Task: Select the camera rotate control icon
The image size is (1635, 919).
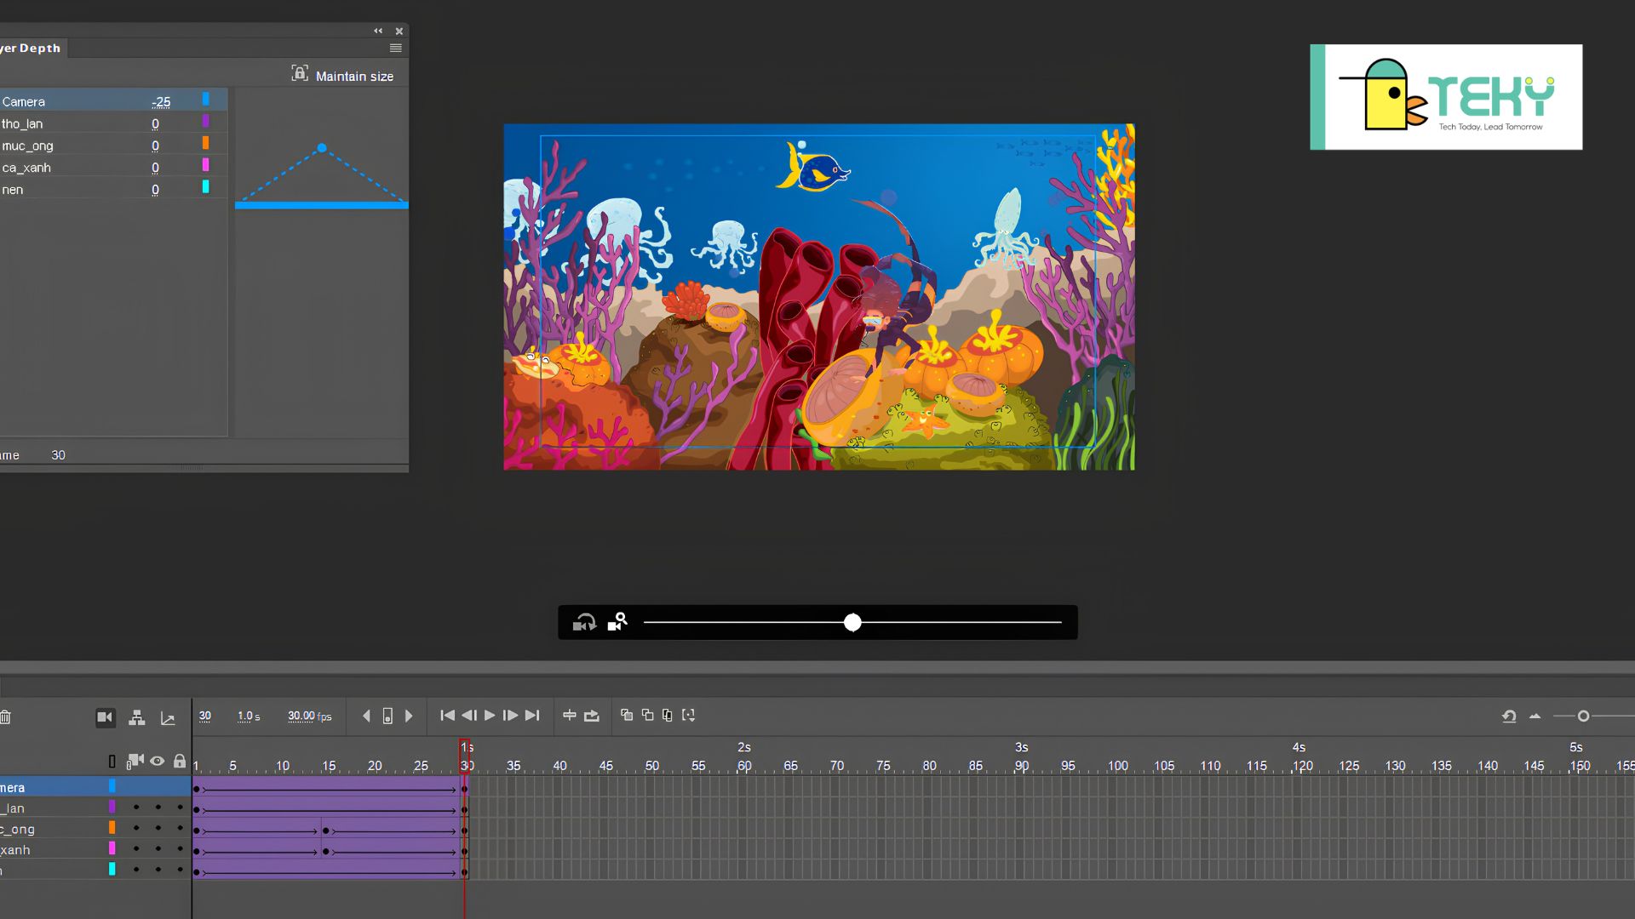Action: (x=584, y=623)
